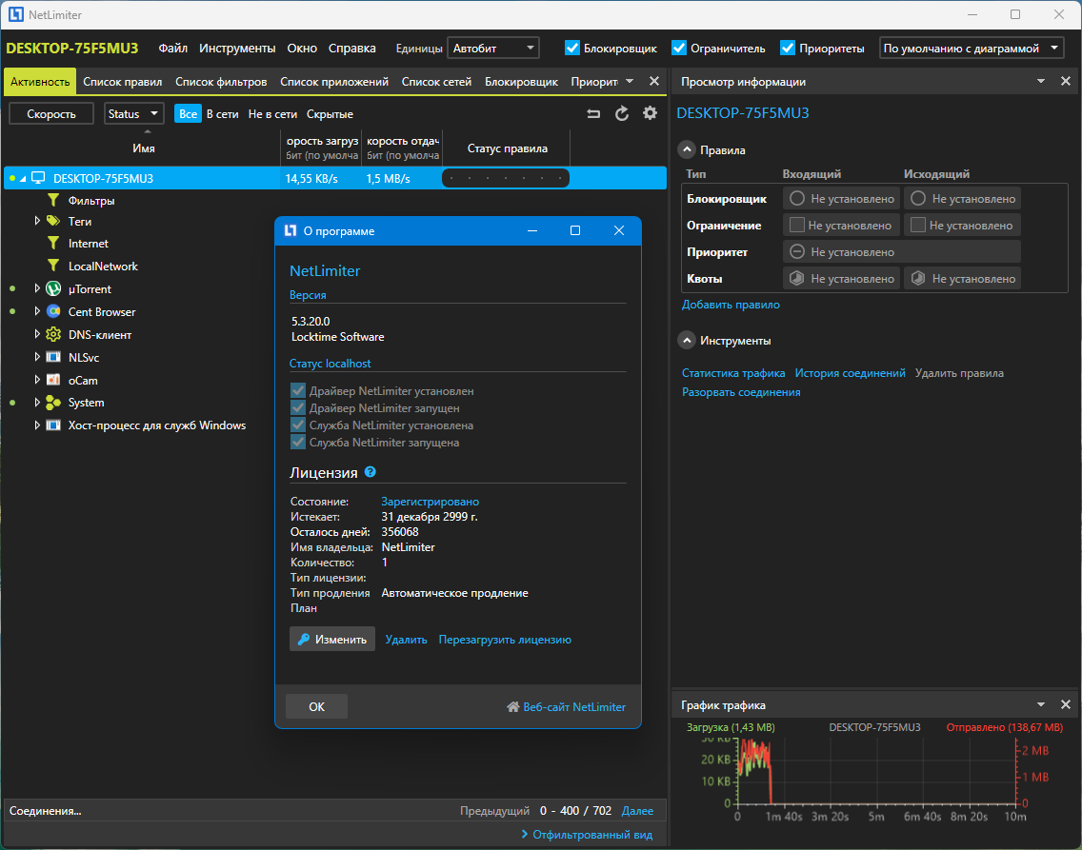Click the Фильтры funnel icon
Viewport: 1082px width, 850px height.
coord(53,200)
